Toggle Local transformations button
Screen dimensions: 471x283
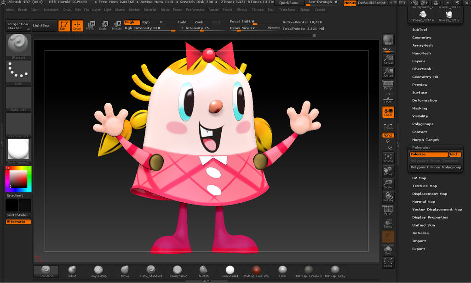pyautogui.click(x=388, y=112)
